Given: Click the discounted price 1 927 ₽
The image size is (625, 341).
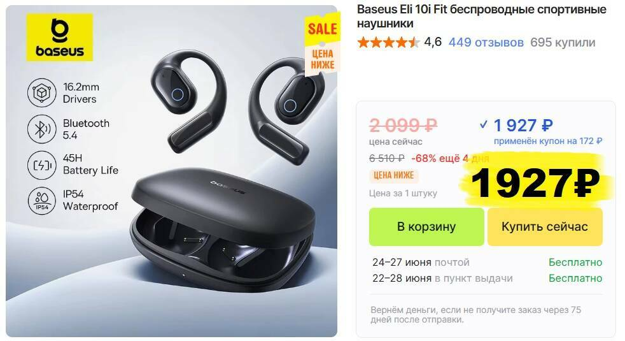Looking at the screenshot, I should [x=523, y=126].
